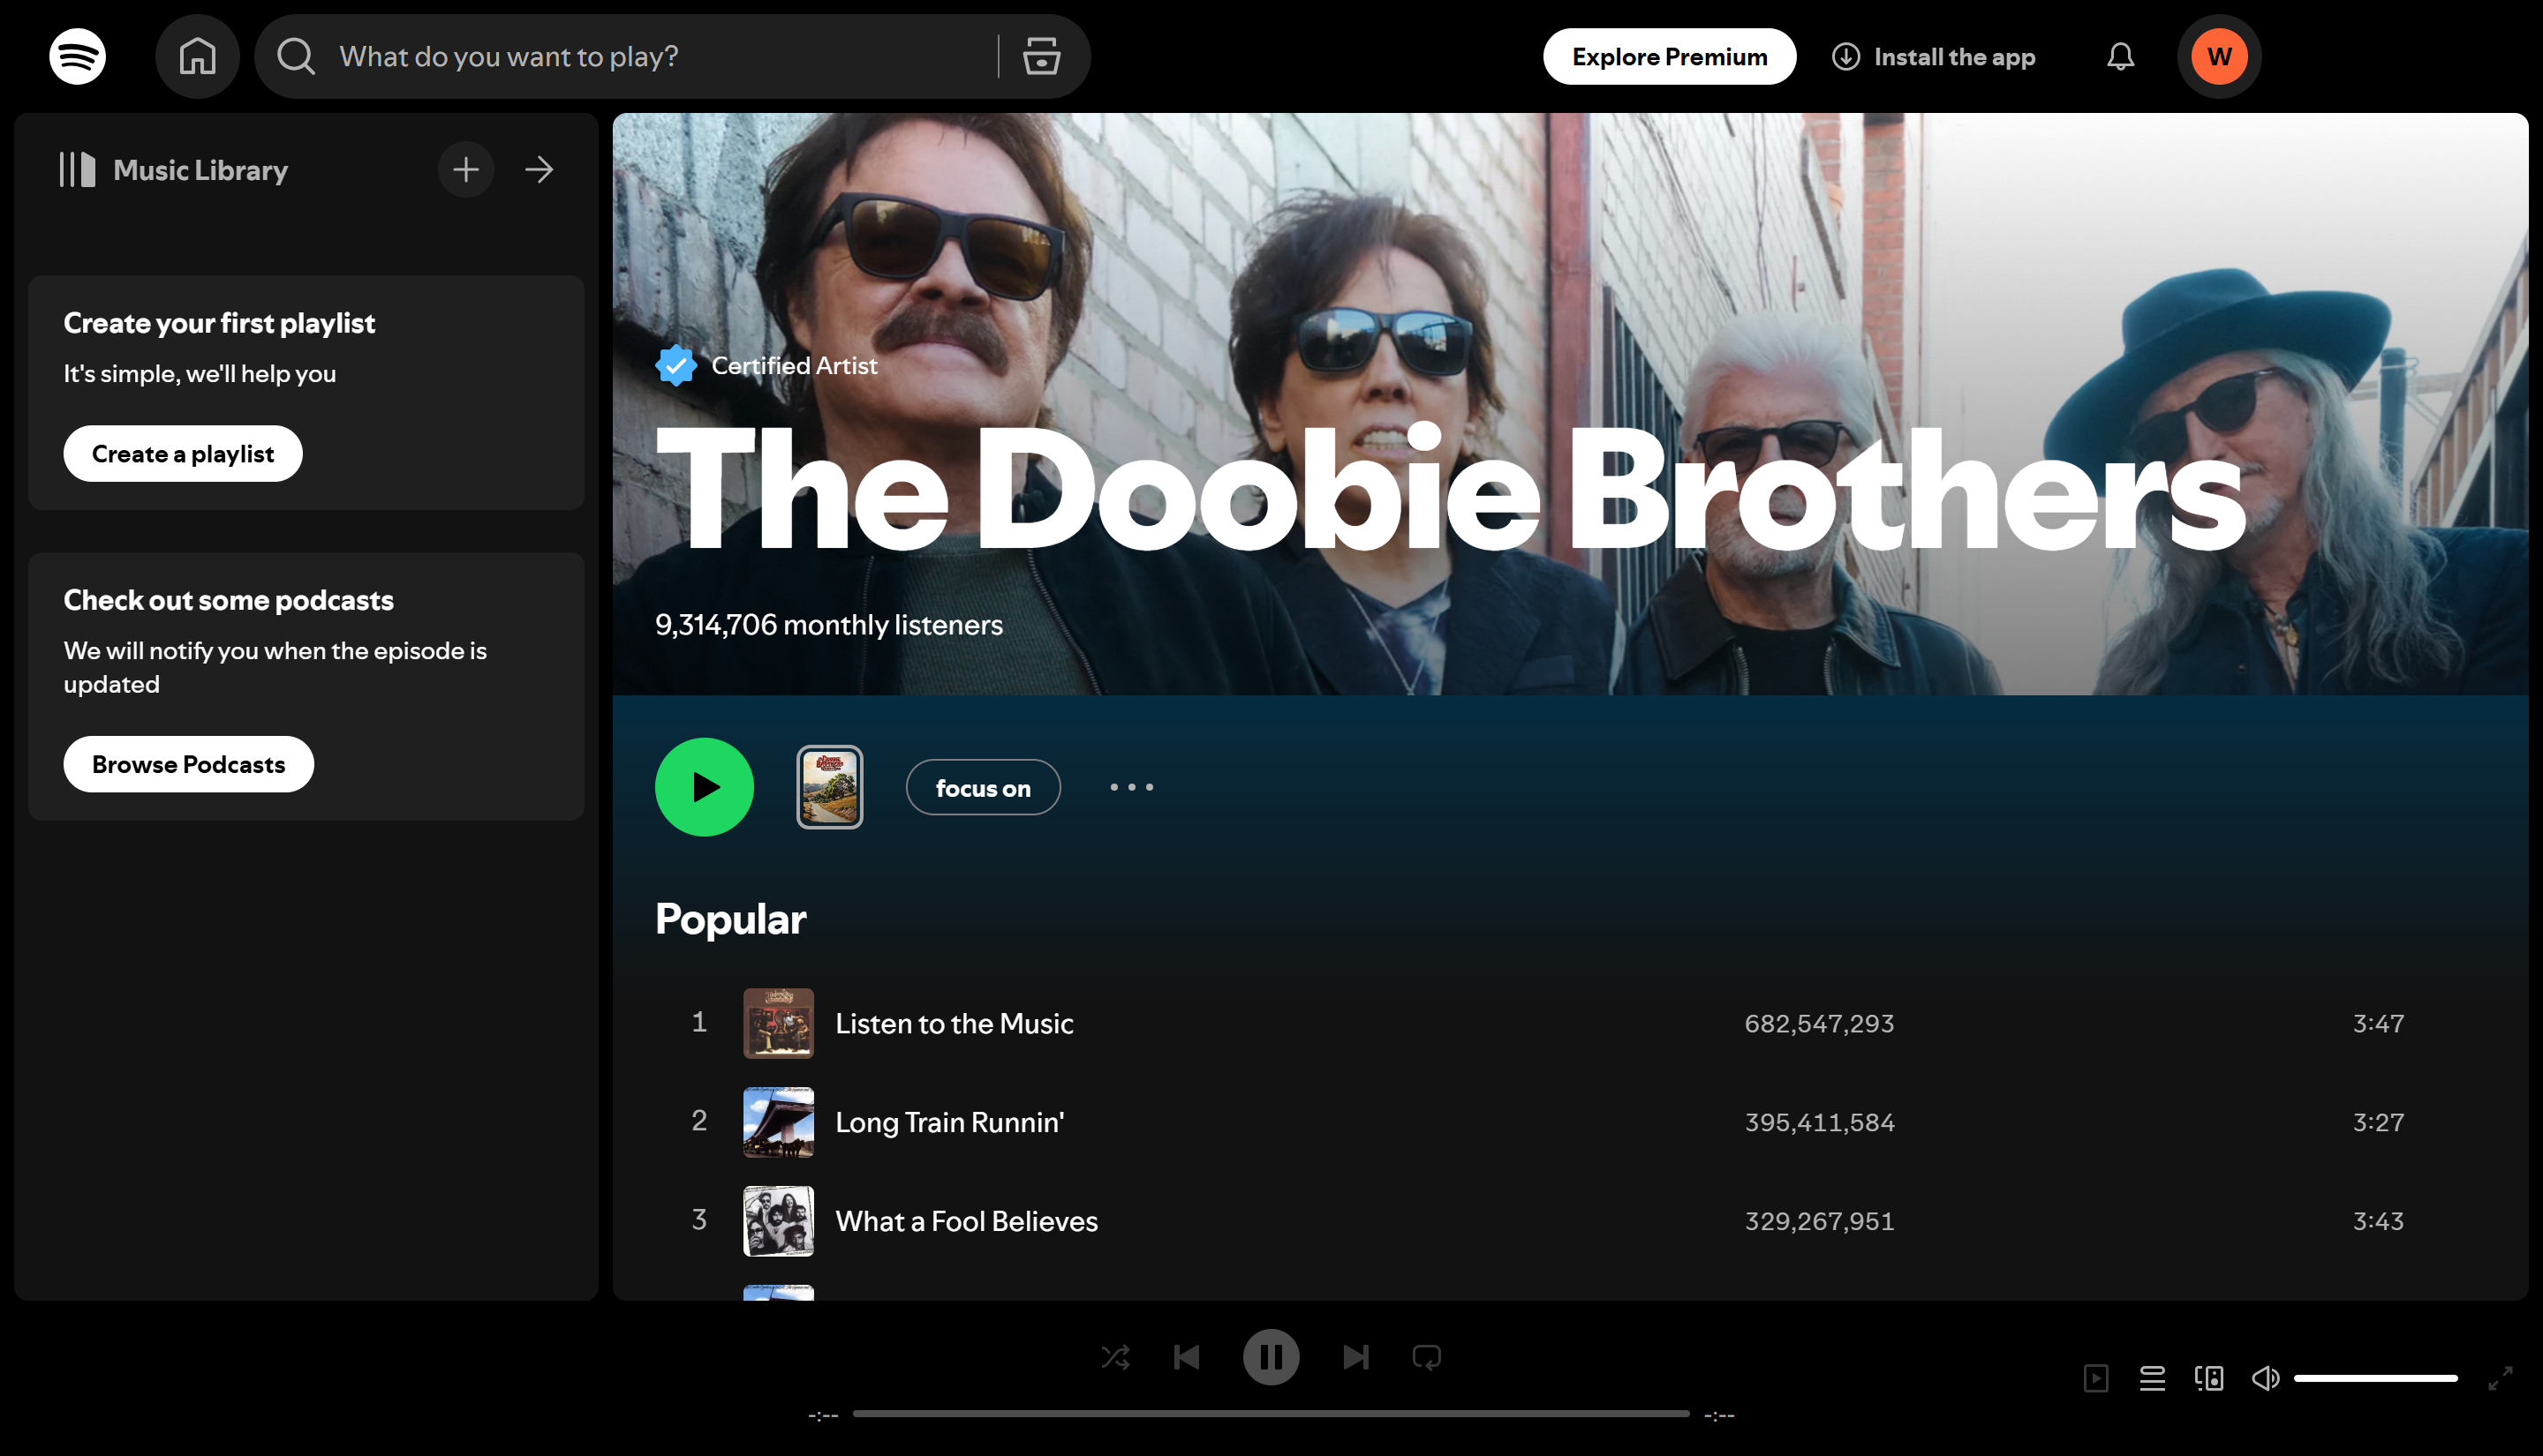The image size is (2543, 1456).
Task: Open Connect to a device icon
Action: [2209, 1378]
